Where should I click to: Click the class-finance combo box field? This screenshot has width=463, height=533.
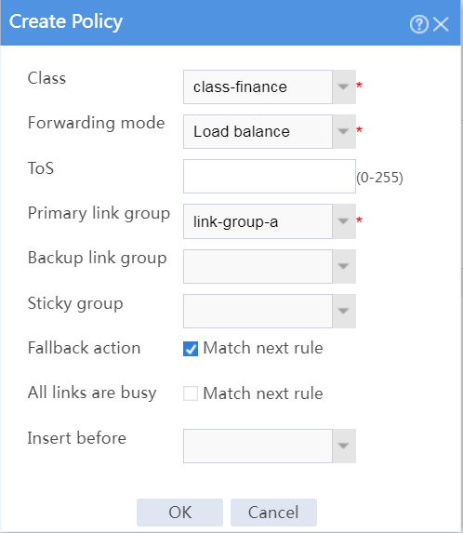click(258, 87)
